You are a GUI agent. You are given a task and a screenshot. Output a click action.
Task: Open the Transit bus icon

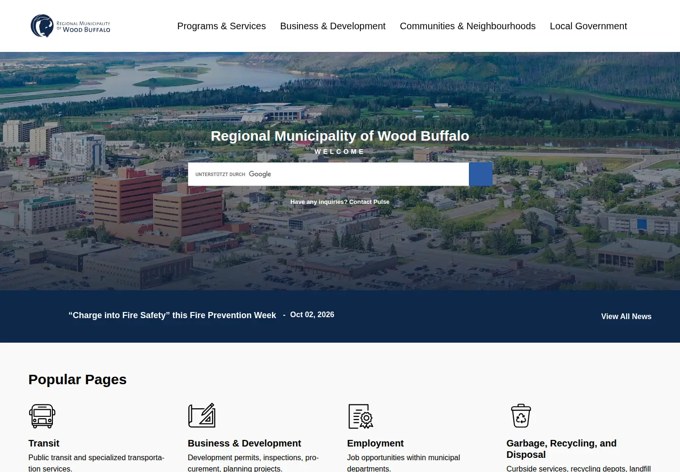tap(42, 416)
